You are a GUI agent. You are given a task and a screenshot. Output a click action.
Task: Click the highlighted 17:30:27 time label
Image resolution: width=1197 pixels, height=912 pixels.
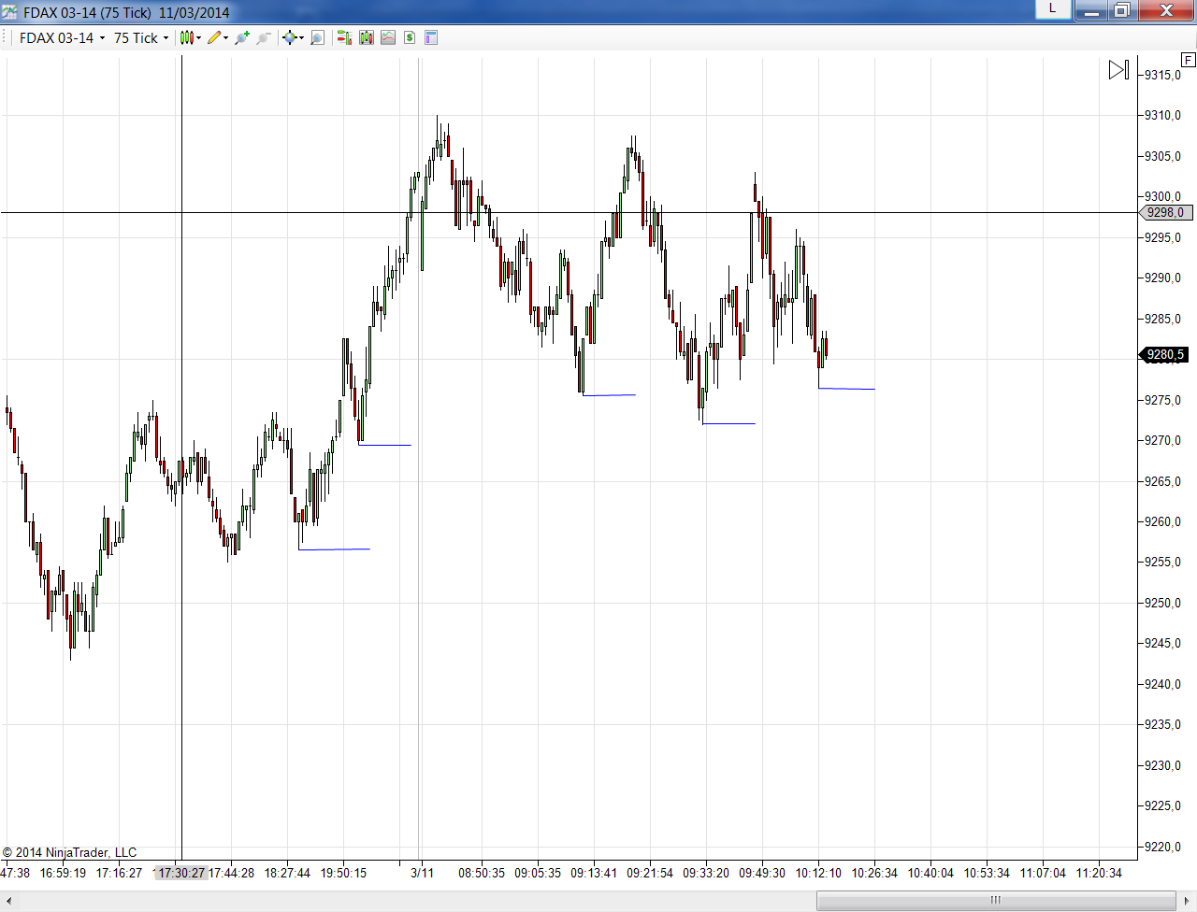[x=180, y=873]
